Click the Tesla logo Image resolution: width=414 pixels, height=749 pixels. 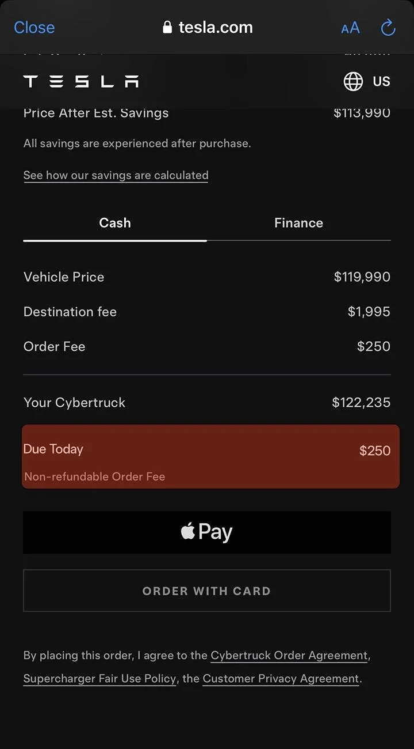point(81,81)
